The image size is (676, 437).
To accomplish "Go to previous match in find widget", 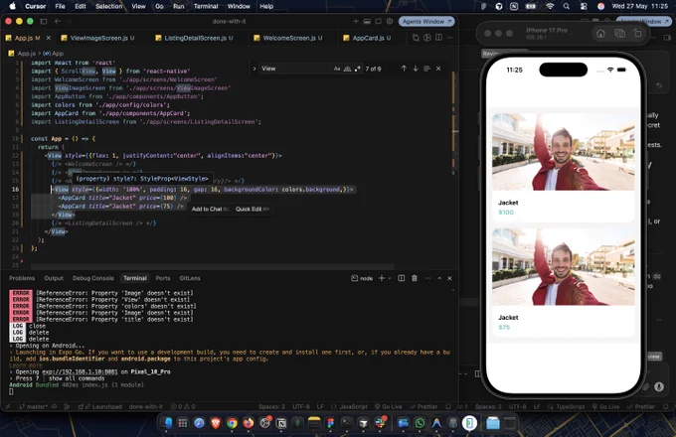I will (x=404, y=69).
